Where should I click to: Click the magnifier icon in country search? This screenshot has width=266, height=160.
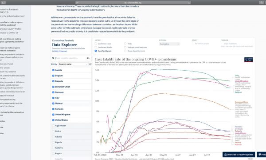[53, 58]
